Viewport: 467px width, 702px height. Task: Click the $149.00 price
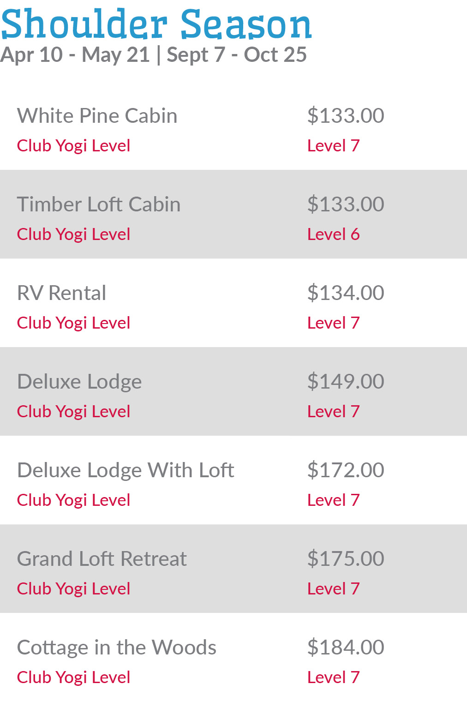click(346, 382)
